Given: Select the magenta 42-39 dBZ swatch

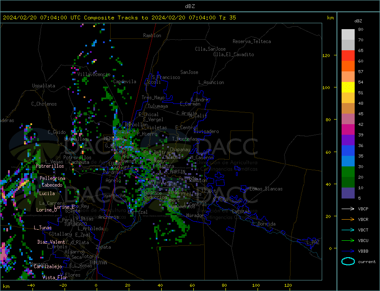Looking at the screenshot, I should [348, 130].
